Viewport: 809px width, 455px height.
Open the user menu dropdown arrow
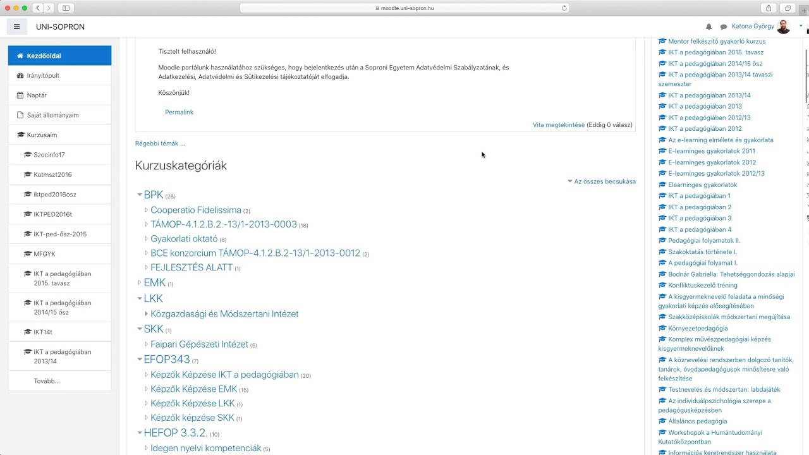[x=801, y=27]
